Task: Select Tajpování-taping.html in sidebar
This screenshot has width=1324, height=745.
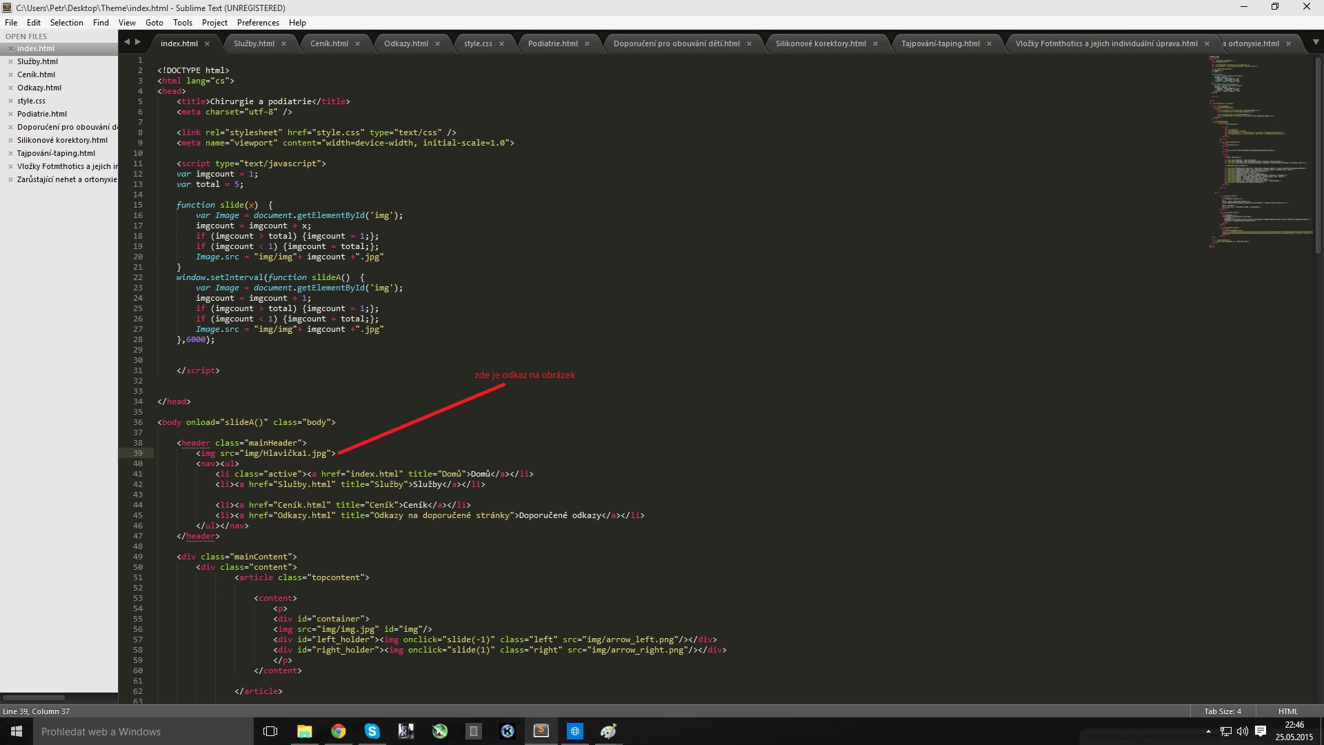Action: [56, 153]
